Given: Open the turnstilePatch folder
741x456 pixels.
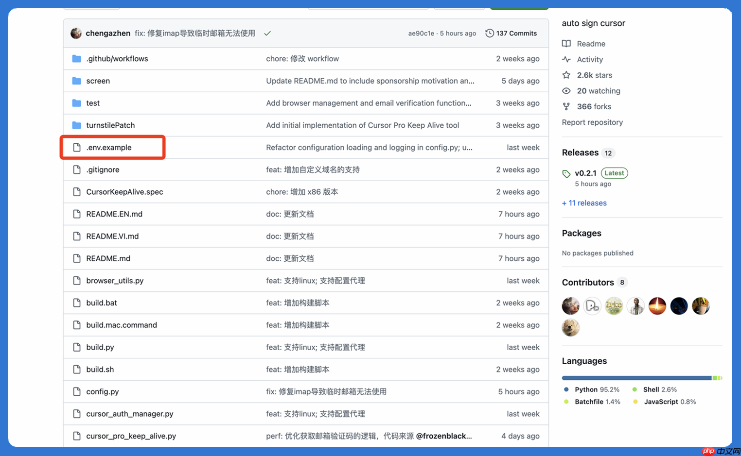Looking at the screenshot, I should 110,125.
